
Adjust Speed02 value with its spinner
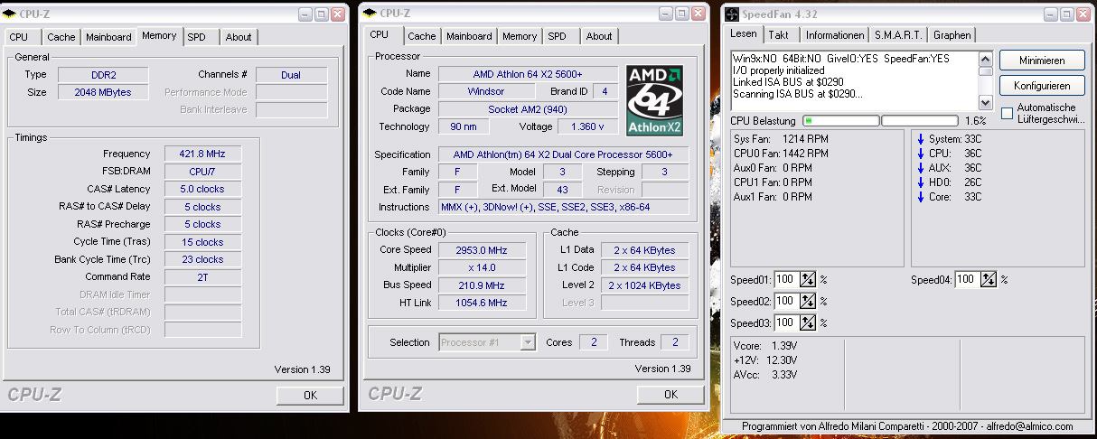pyautogui.click(x=808, y=301)
